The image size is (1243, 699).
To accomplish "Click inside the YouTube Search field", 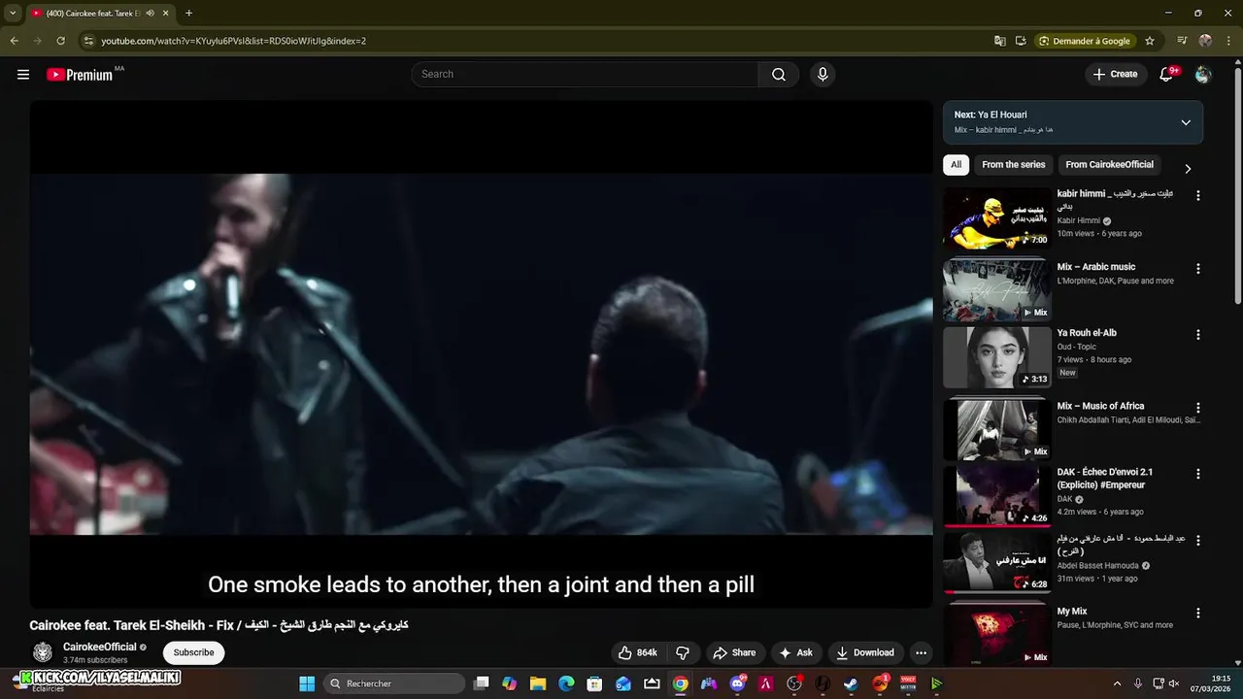I will coord(586,75).
